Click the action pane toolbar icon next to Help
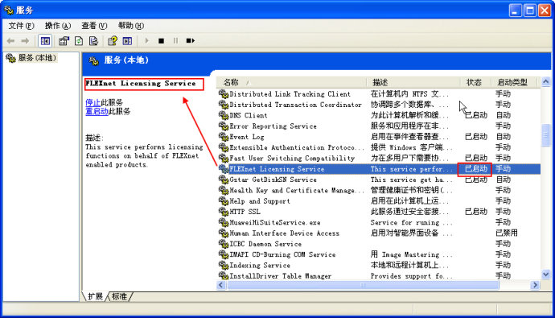The width and height of the screenshot is (555, 318). pyautogui.click(x=127, y=41)
